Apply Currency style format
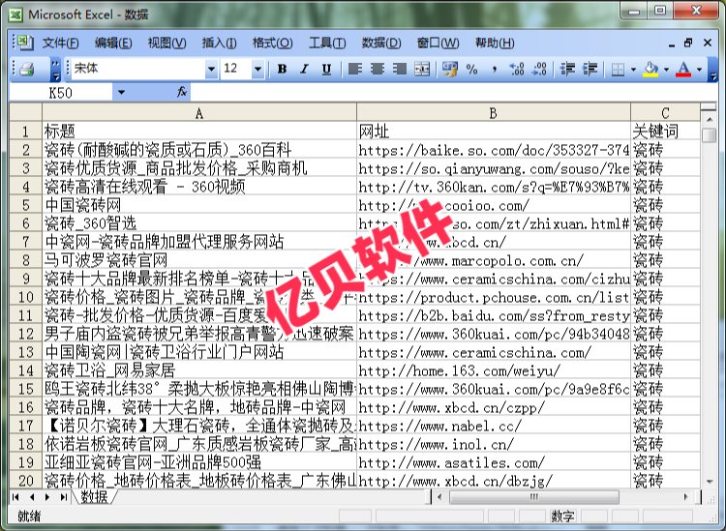Screen dimensions: 726x531 [x=449, y=70]
